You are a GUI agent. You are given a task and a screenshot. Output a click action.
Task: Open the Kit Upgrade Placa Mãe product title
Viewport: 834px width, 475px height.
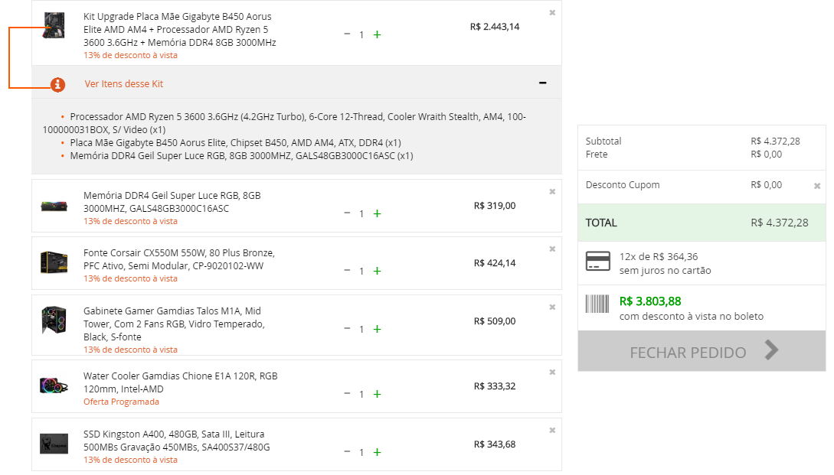coord(180,30)
